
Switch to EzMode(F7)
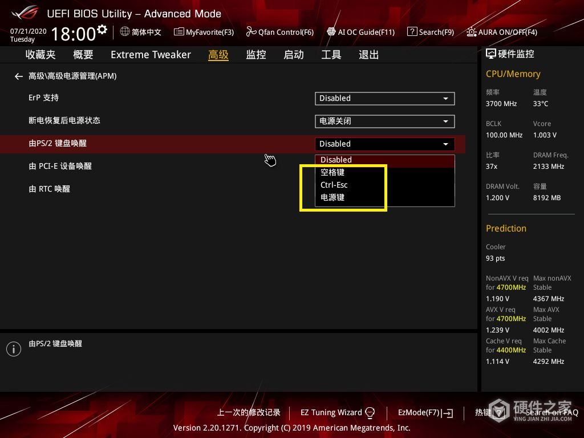pos(425,413)
